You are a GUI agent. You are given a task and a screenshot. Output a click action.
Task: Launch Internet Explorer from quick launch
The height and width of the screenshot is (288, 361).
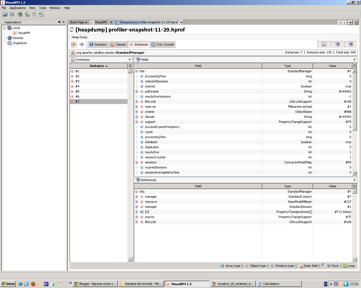pyautogui.click(x=20, y=284)
